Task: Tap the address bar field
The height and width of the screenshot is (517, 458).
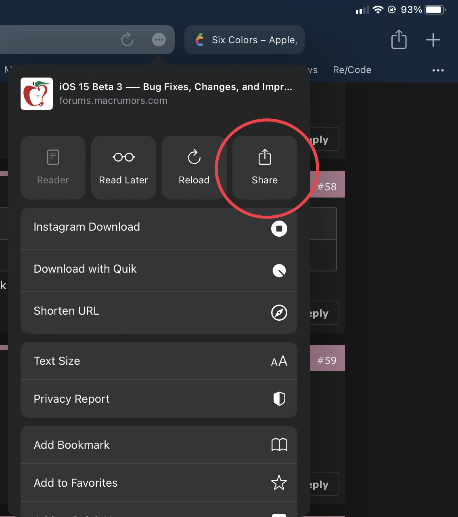Action: coord(87,40)
